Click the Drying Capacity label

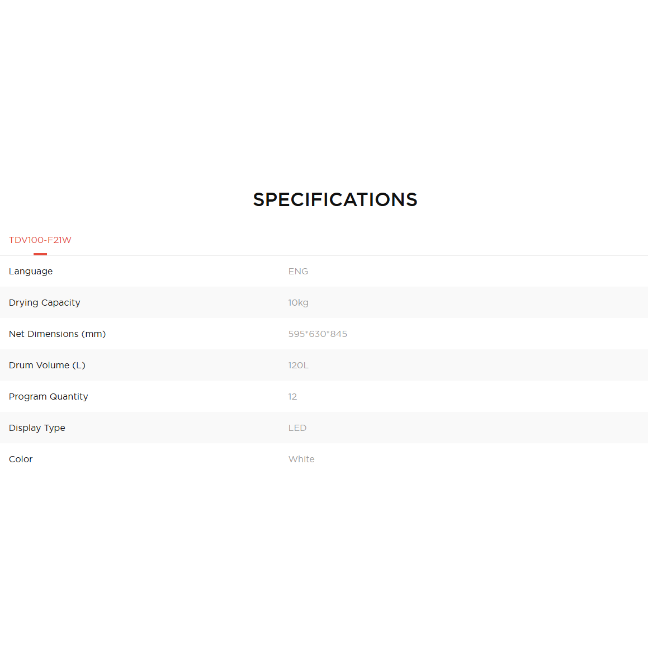tap(44, 302)
